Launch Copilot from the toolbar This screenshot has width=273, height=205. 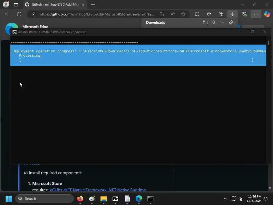[x=267, y=14]
